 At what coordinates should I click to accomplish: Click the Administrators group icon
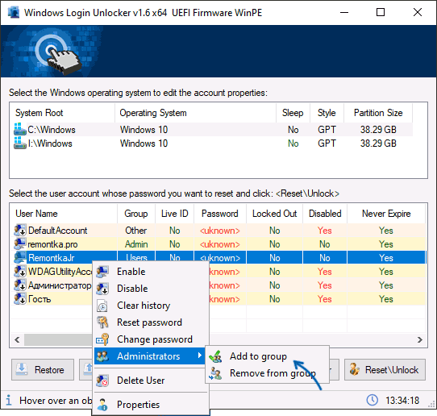[102, 356]
